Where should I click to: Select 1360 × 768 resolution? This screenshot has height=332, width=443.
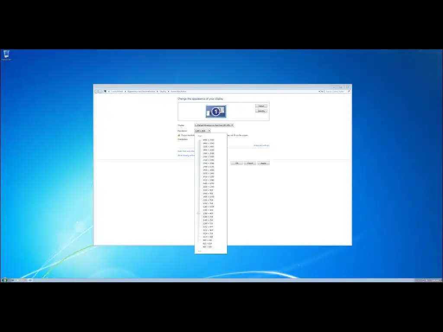point(208,204)
